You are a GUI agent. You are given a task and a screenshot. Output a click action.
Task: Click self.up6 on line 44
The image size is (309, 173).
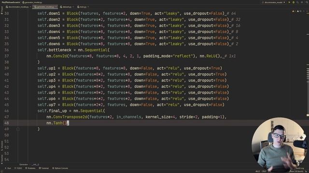[46, 99]
